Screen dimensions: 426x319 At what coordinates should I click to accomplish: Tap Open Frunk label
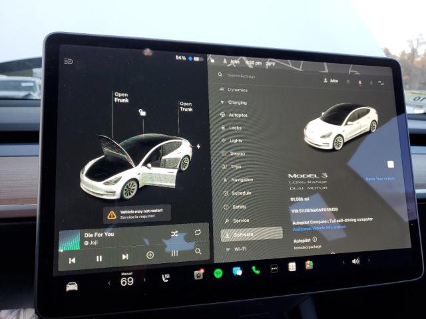tap(121, 97)
